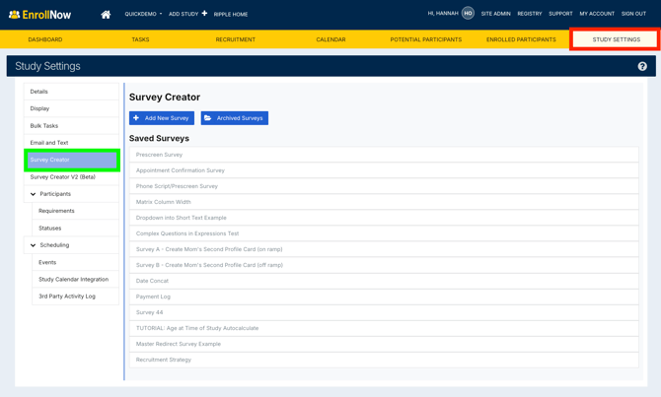This screenshot has height=397, width=661.
Task: Open Recruitment Strategy survey
Action: click(x=164, y=360)
